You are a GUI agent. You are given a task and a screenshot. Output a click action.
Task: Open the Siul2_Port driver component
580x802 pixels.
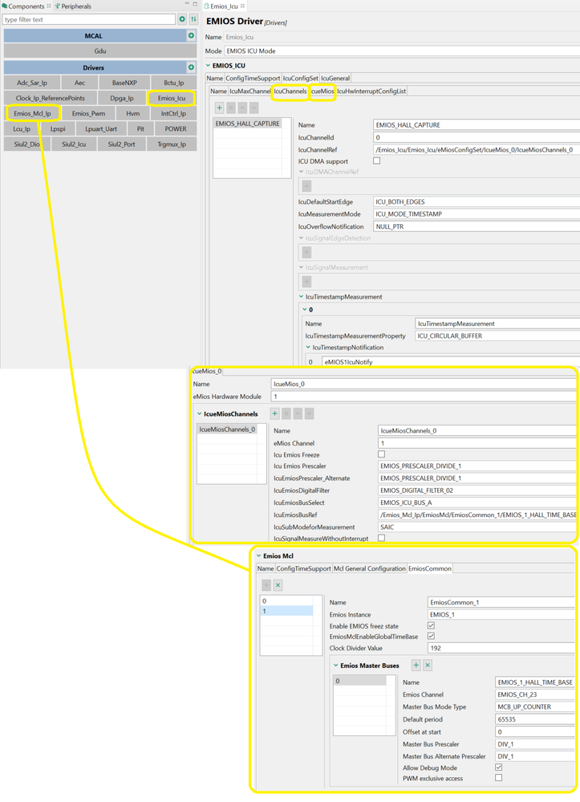click(x=122, y=145)
